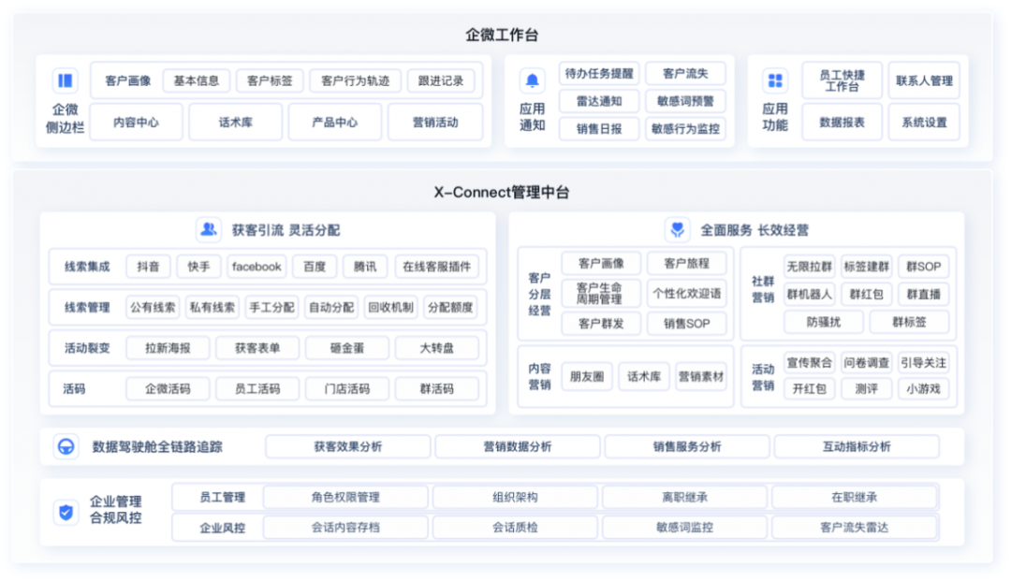
Task: Select 无限拉群 community item
Action: pos(809,266)
